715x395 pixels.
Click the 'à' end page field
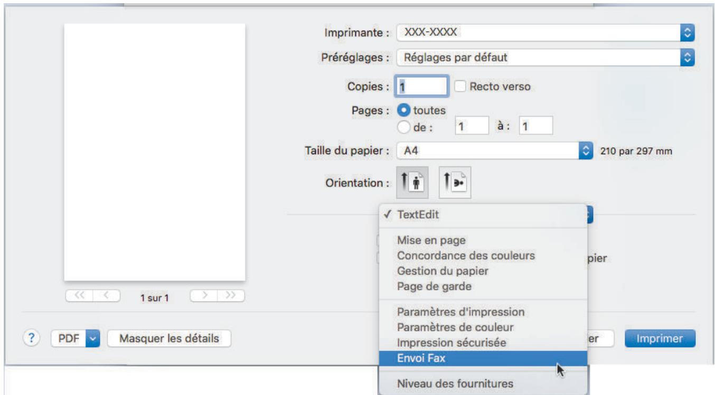(536, 127)
